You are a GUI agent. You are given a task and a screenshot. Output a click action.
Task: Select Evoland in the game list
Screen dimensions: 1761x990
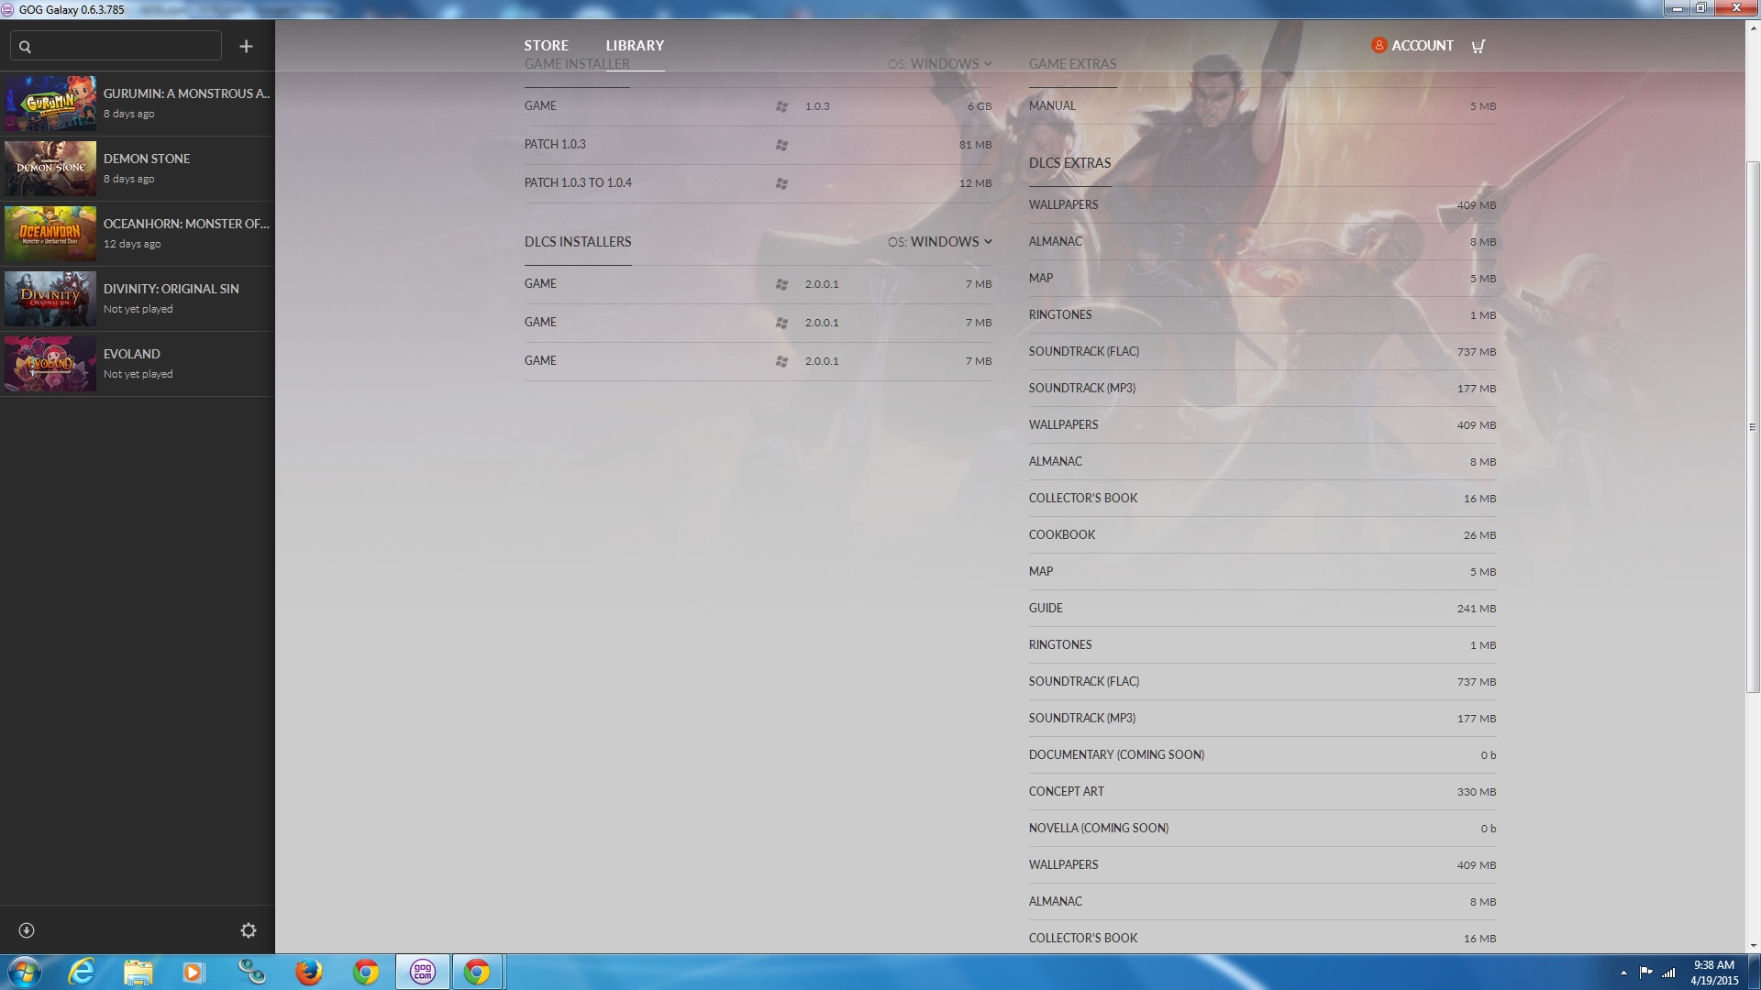(138, 364)
